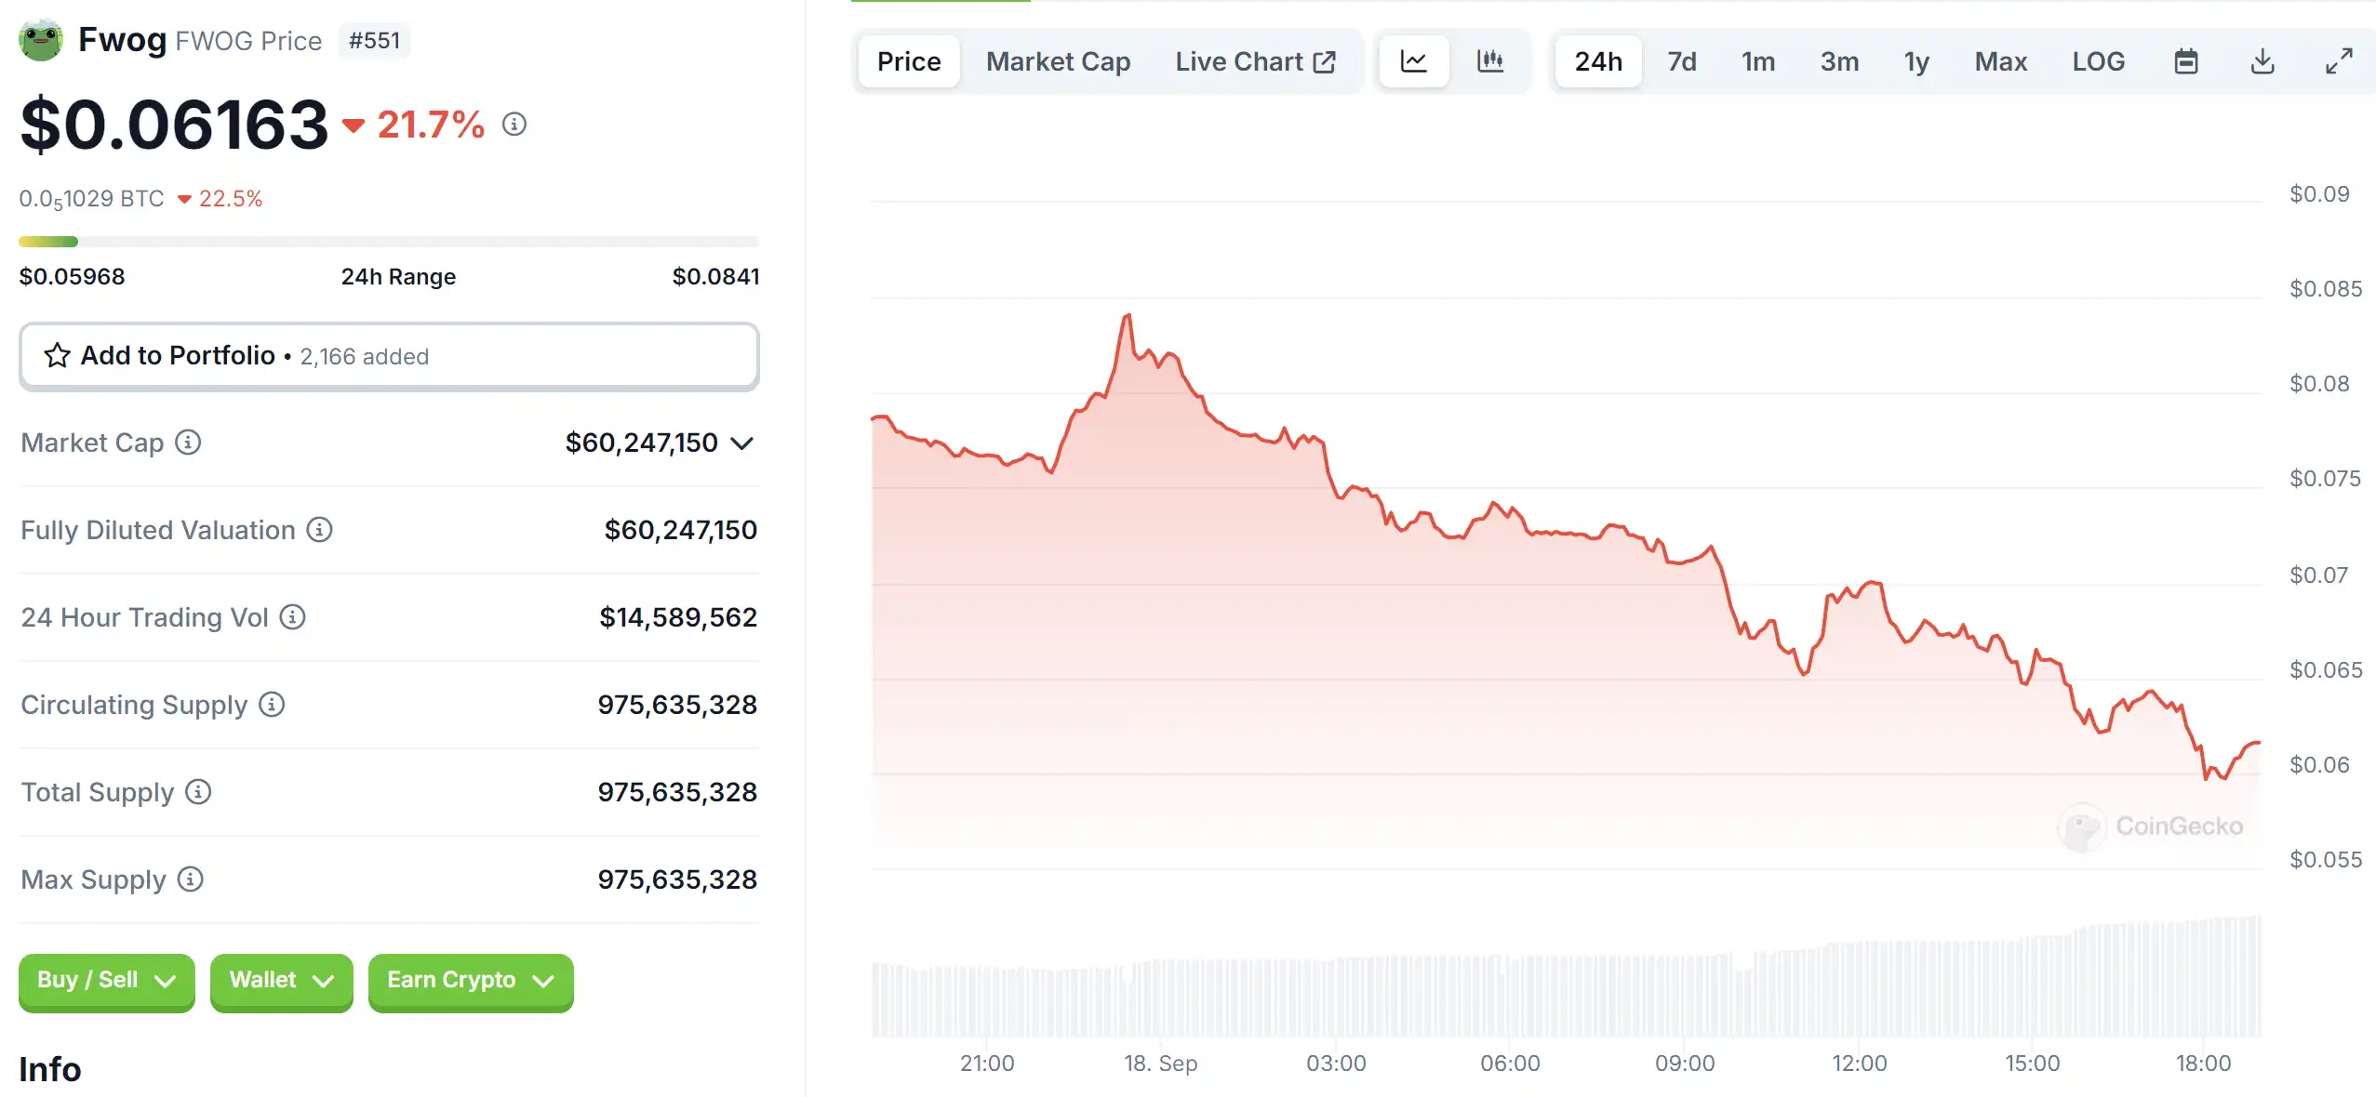Download the chart data
Image resolution: width=2376 pixels, height=1097 pixels.
pyautogui.click(x=2263, y=61)
